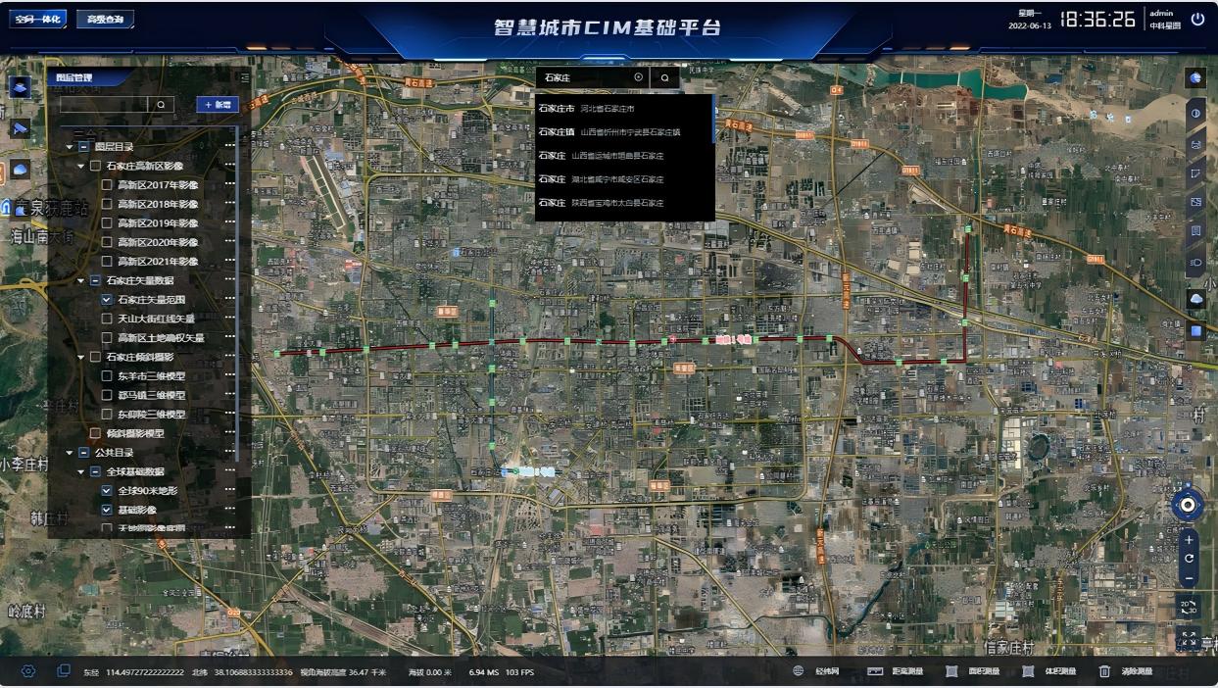
Task: Clear the 石家庄 search text
Action: (x=639, y=76)
